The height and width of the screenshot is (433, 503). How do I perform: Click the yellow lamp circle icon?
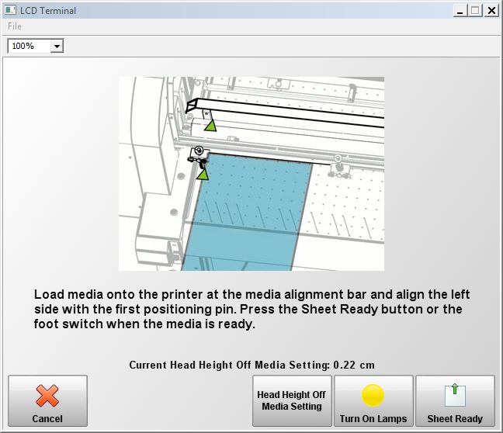[x=373, y=395]
